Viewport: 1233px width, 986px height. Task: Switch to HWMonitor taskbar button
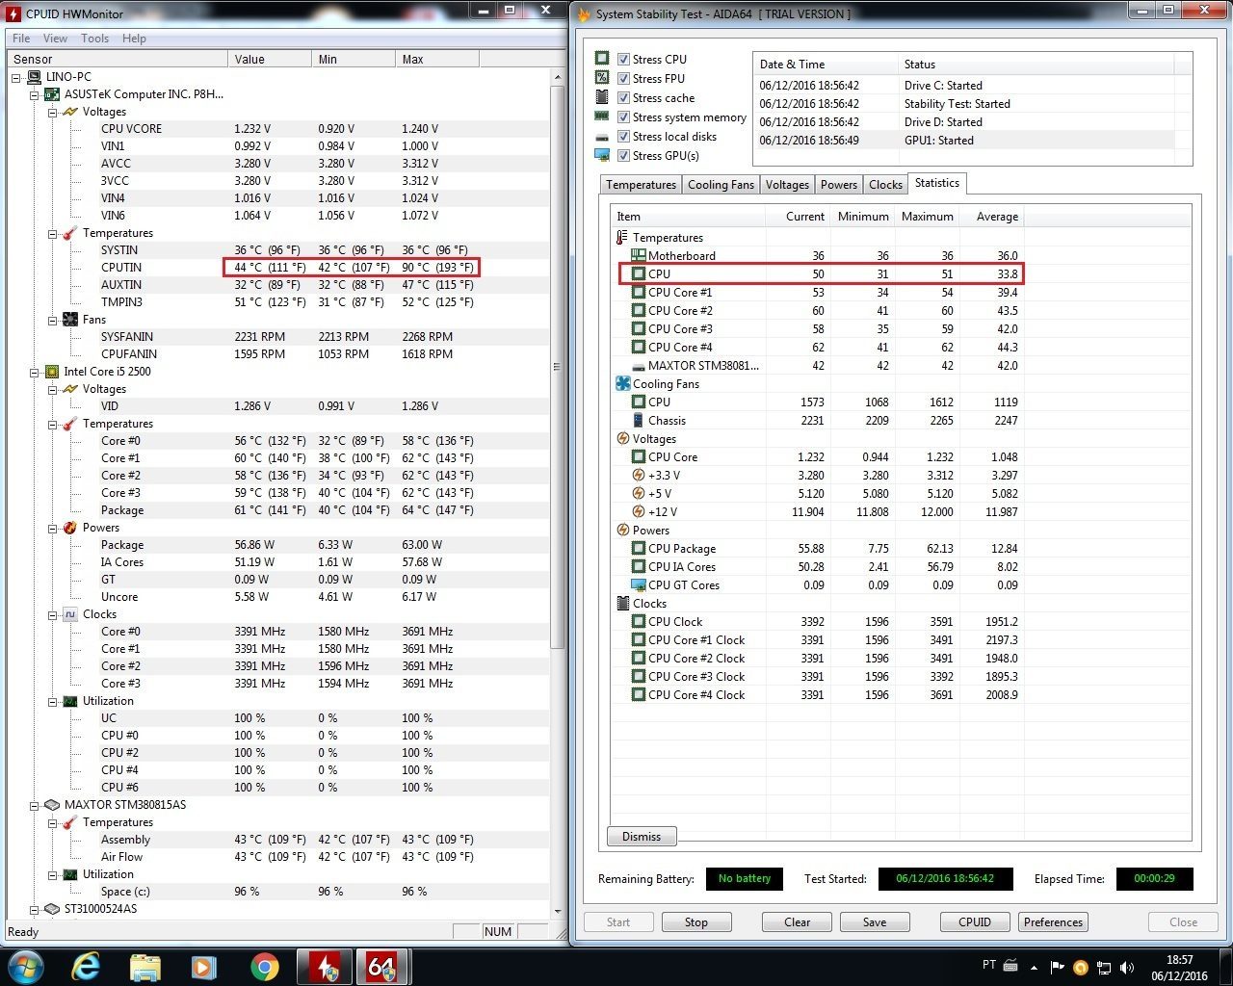324,966
